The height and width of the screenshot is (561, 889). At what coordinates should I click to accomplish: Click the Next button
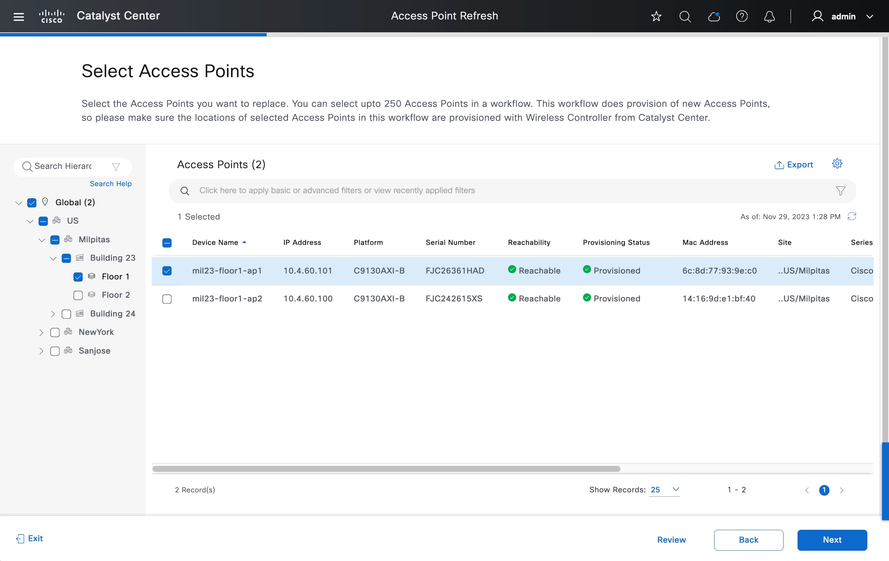click(832, 540)
